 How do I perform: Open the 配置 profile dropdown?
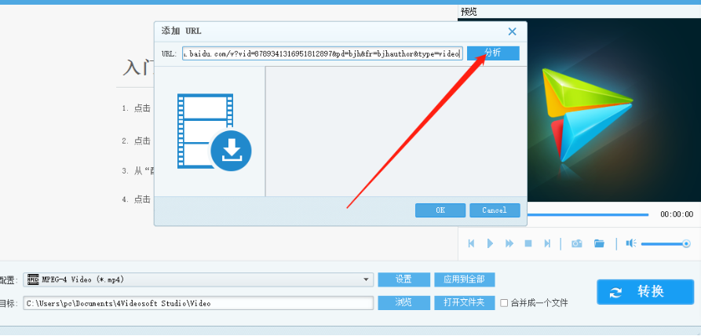(199, 279)
